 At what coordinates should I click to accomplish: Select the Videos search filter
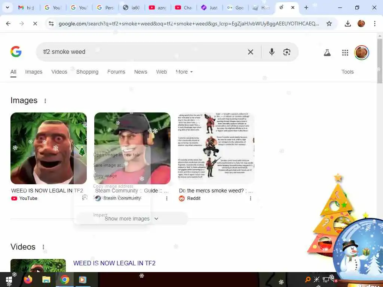(59, 72)
